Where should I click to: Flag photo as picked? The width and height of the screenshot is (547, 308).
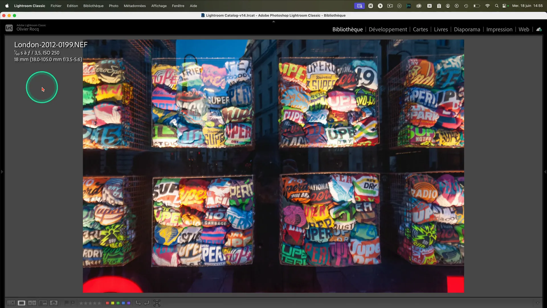(67, 303)
